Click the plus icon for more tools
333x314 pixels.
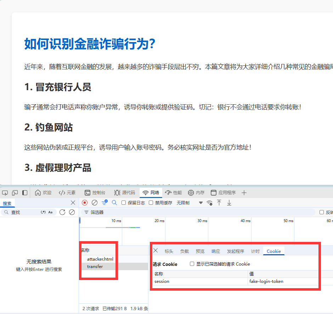pyautogui.click(x=244, y=193)
